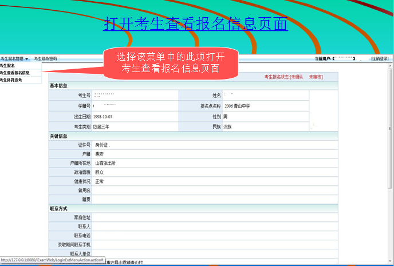Choose 考生查看报名信息 from the menu
This screenshot has height=266, width=394.
15,73
